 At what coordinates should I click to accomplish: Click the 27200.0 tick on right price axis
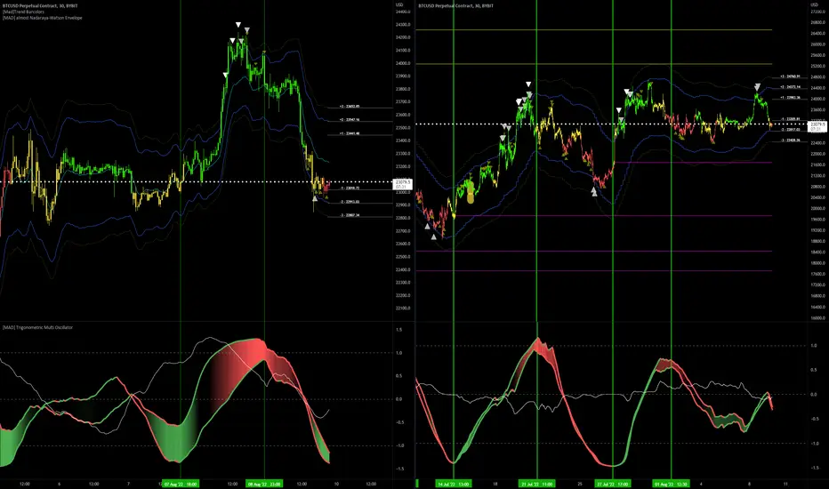(x=817, y=11)
